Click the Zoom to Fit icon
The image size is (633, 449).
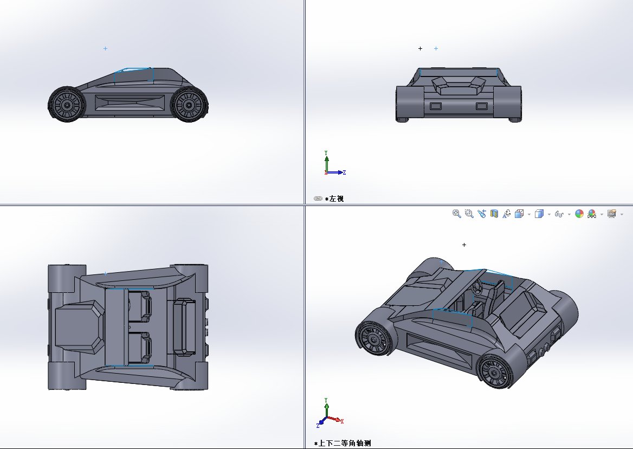(456, 214)
